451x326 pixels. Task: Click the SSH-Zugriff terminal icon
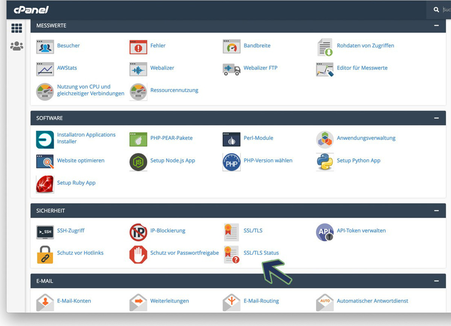coord(45,232)
